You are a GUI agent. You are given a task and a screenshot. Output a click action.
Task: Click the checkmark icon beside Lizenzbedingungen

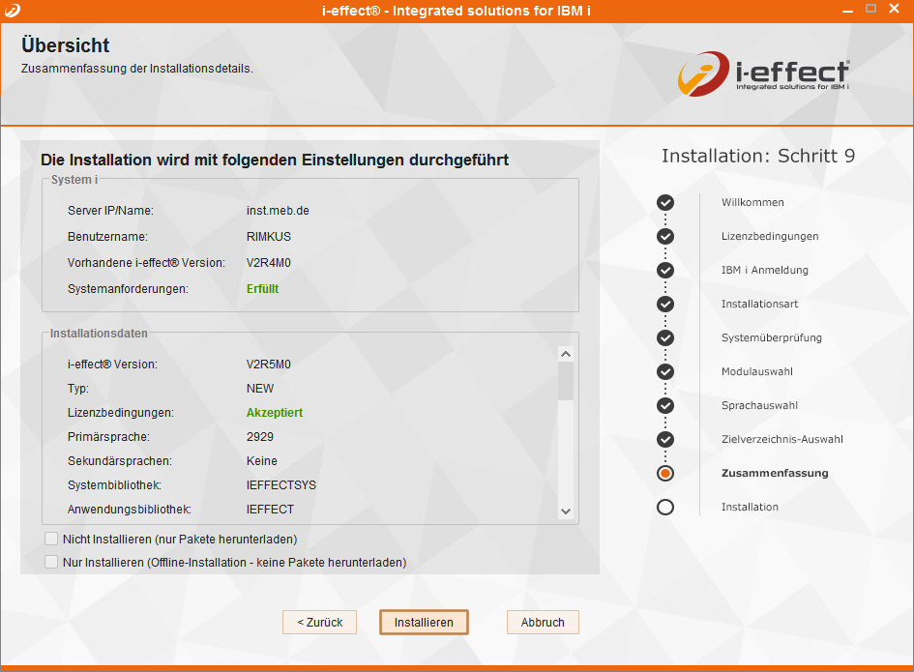point(665,236)
